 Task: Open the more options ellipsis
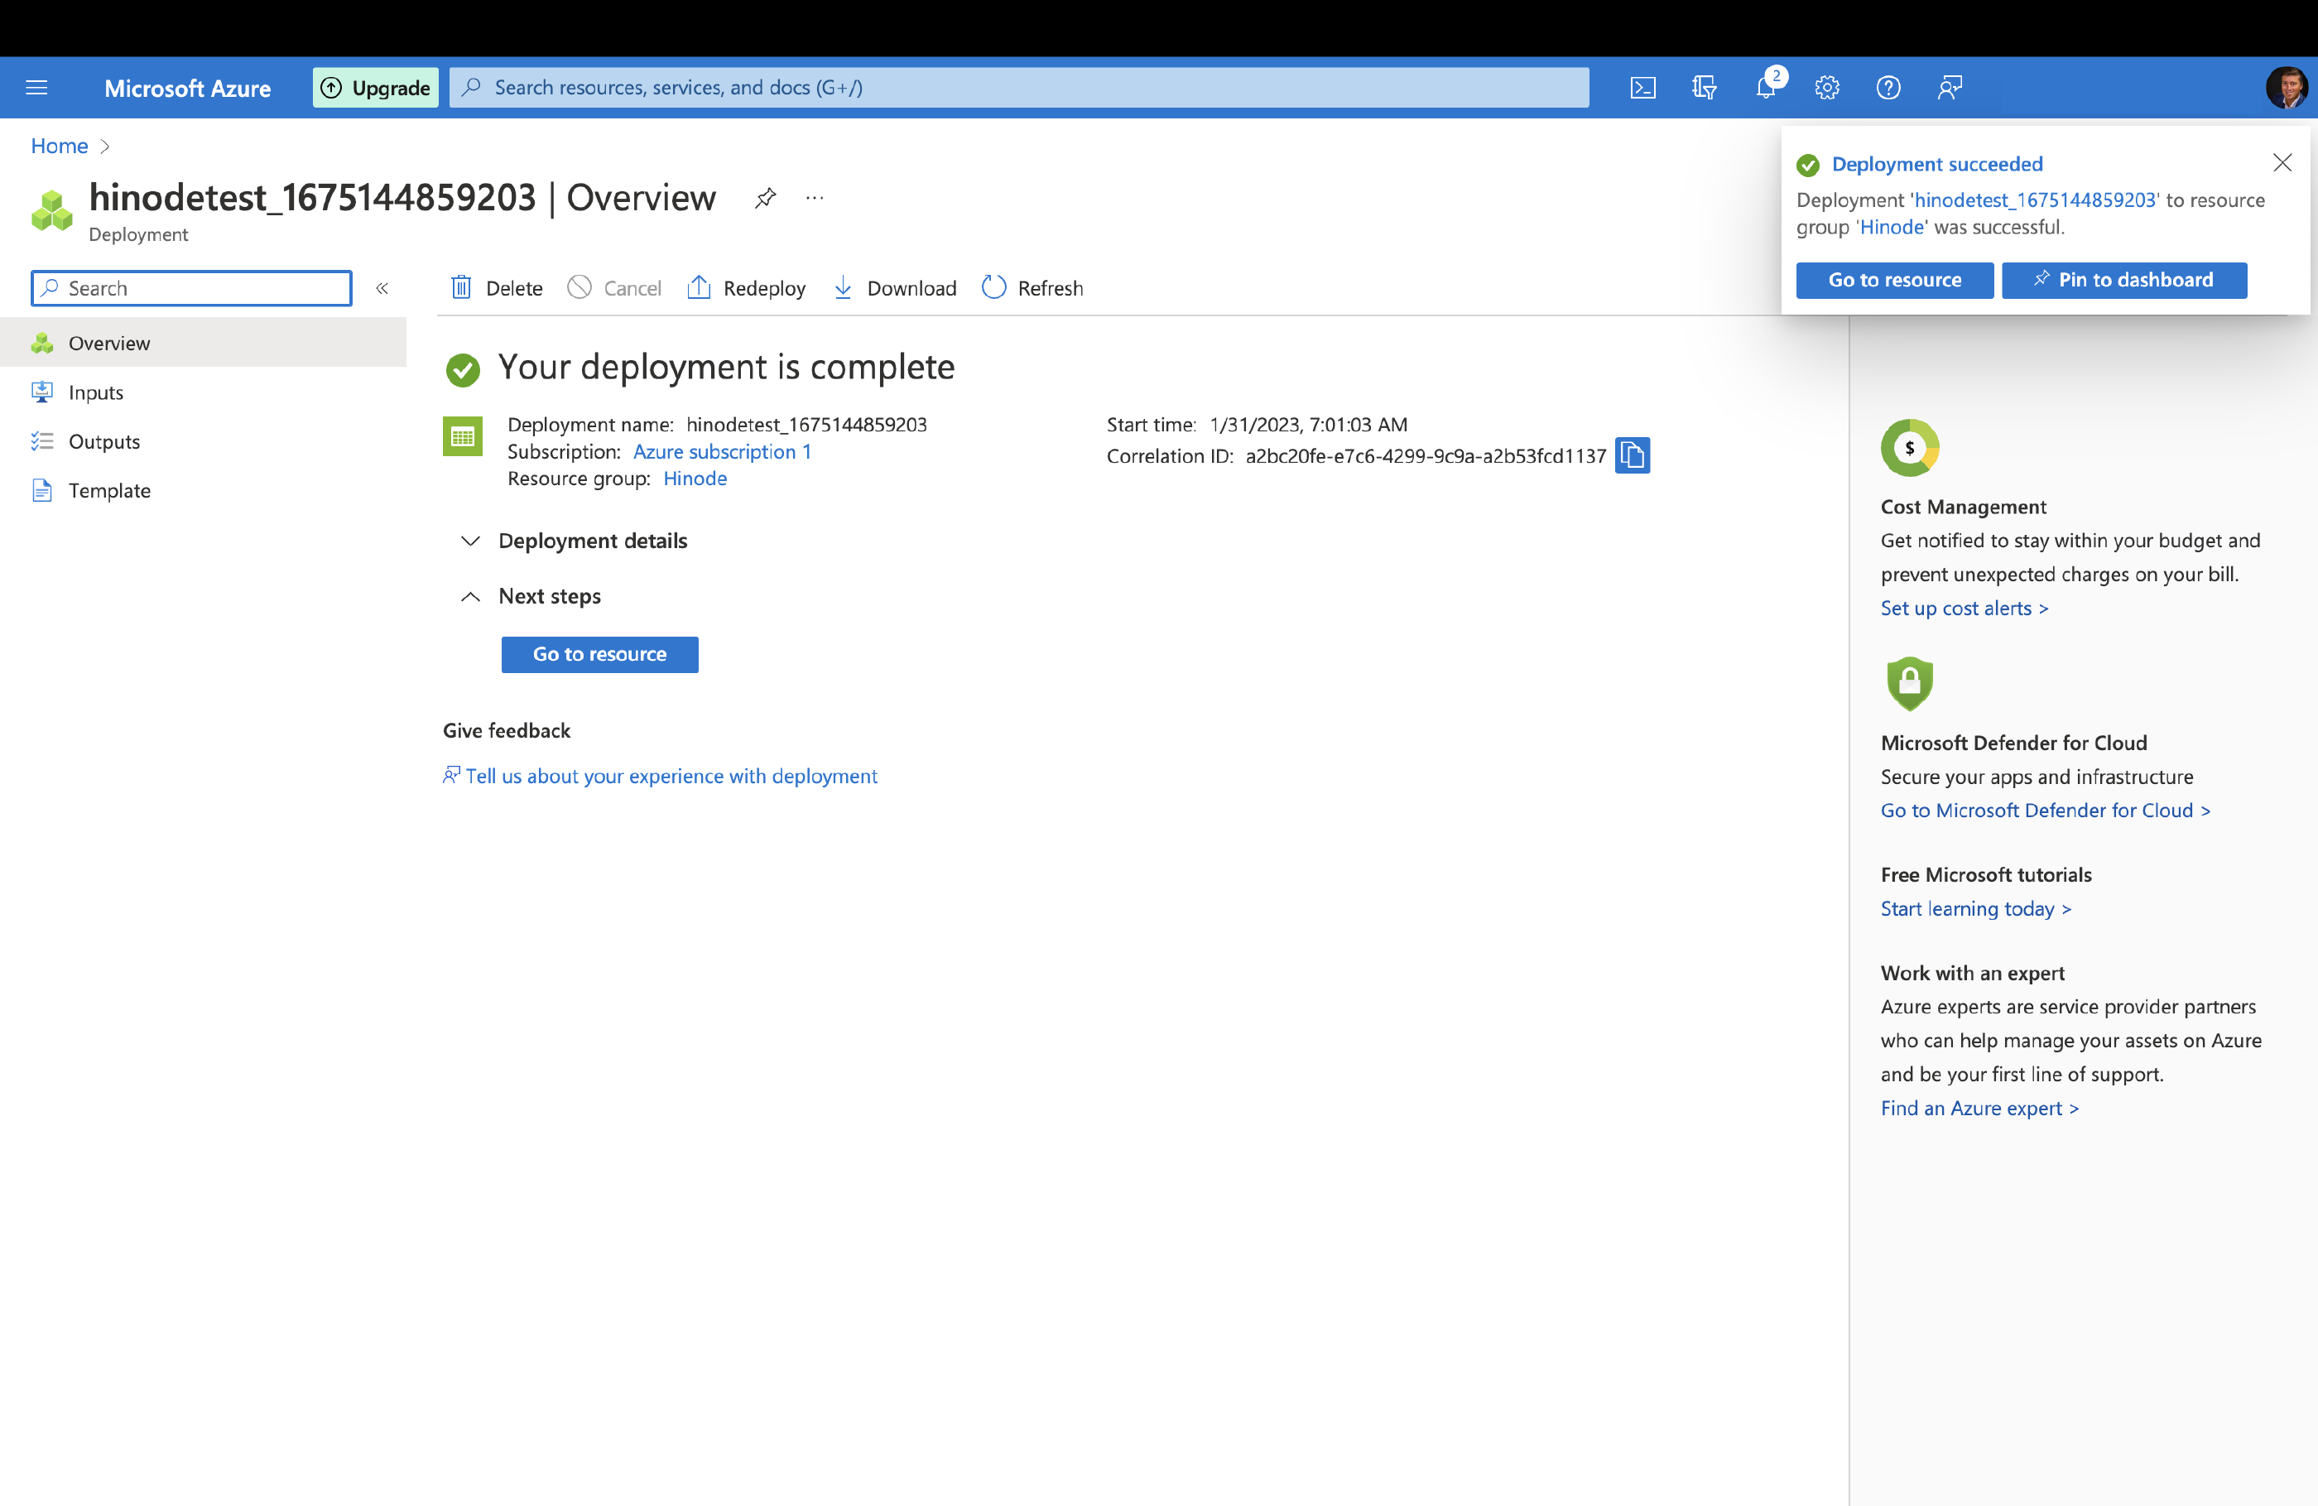pos(815,198)
